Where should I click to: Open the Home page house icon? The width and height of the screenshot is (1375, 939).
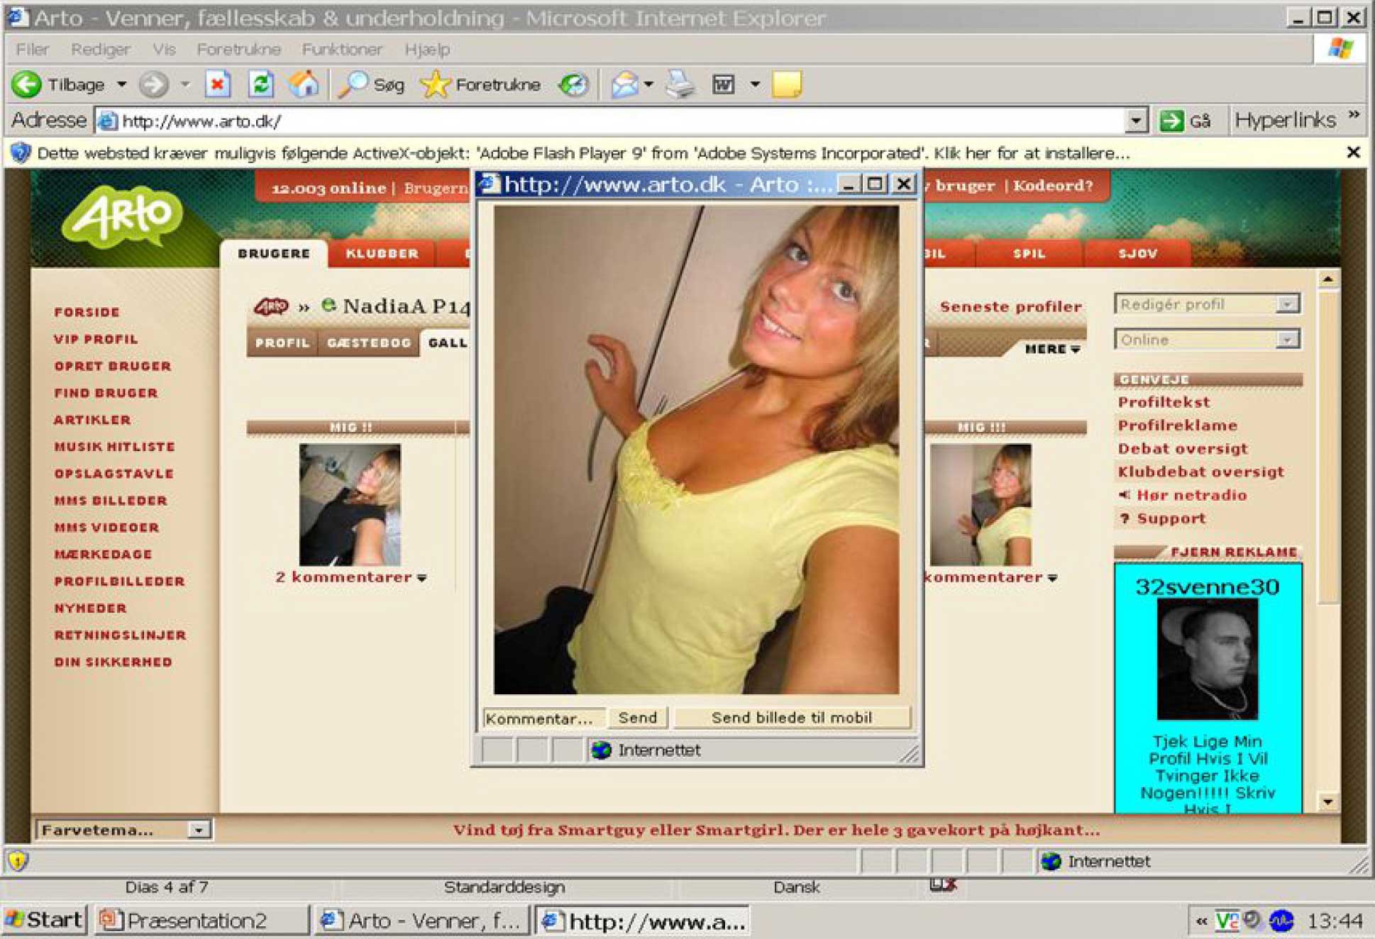[x=304, y=84]
